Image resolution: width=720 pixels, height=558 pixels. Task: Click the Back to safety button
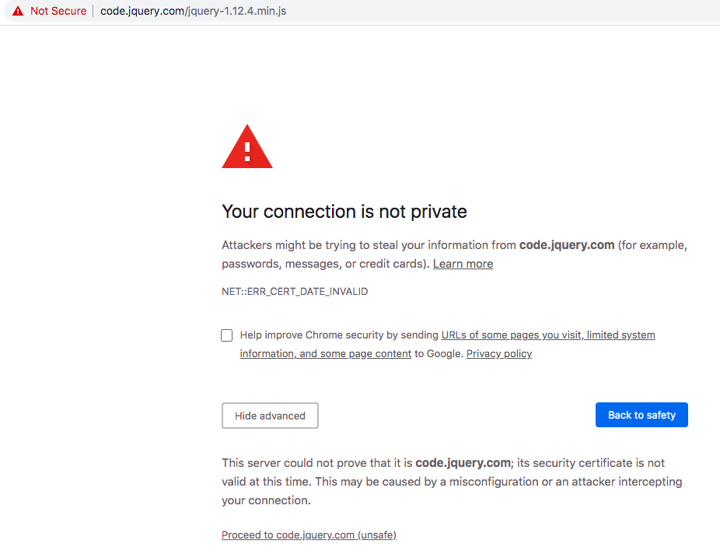click(641, 415)
